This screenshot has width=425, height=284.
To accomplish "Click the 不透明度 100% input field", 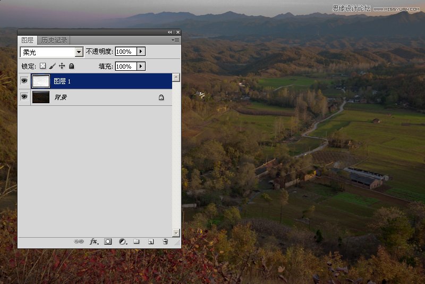I will pos(126,52).
